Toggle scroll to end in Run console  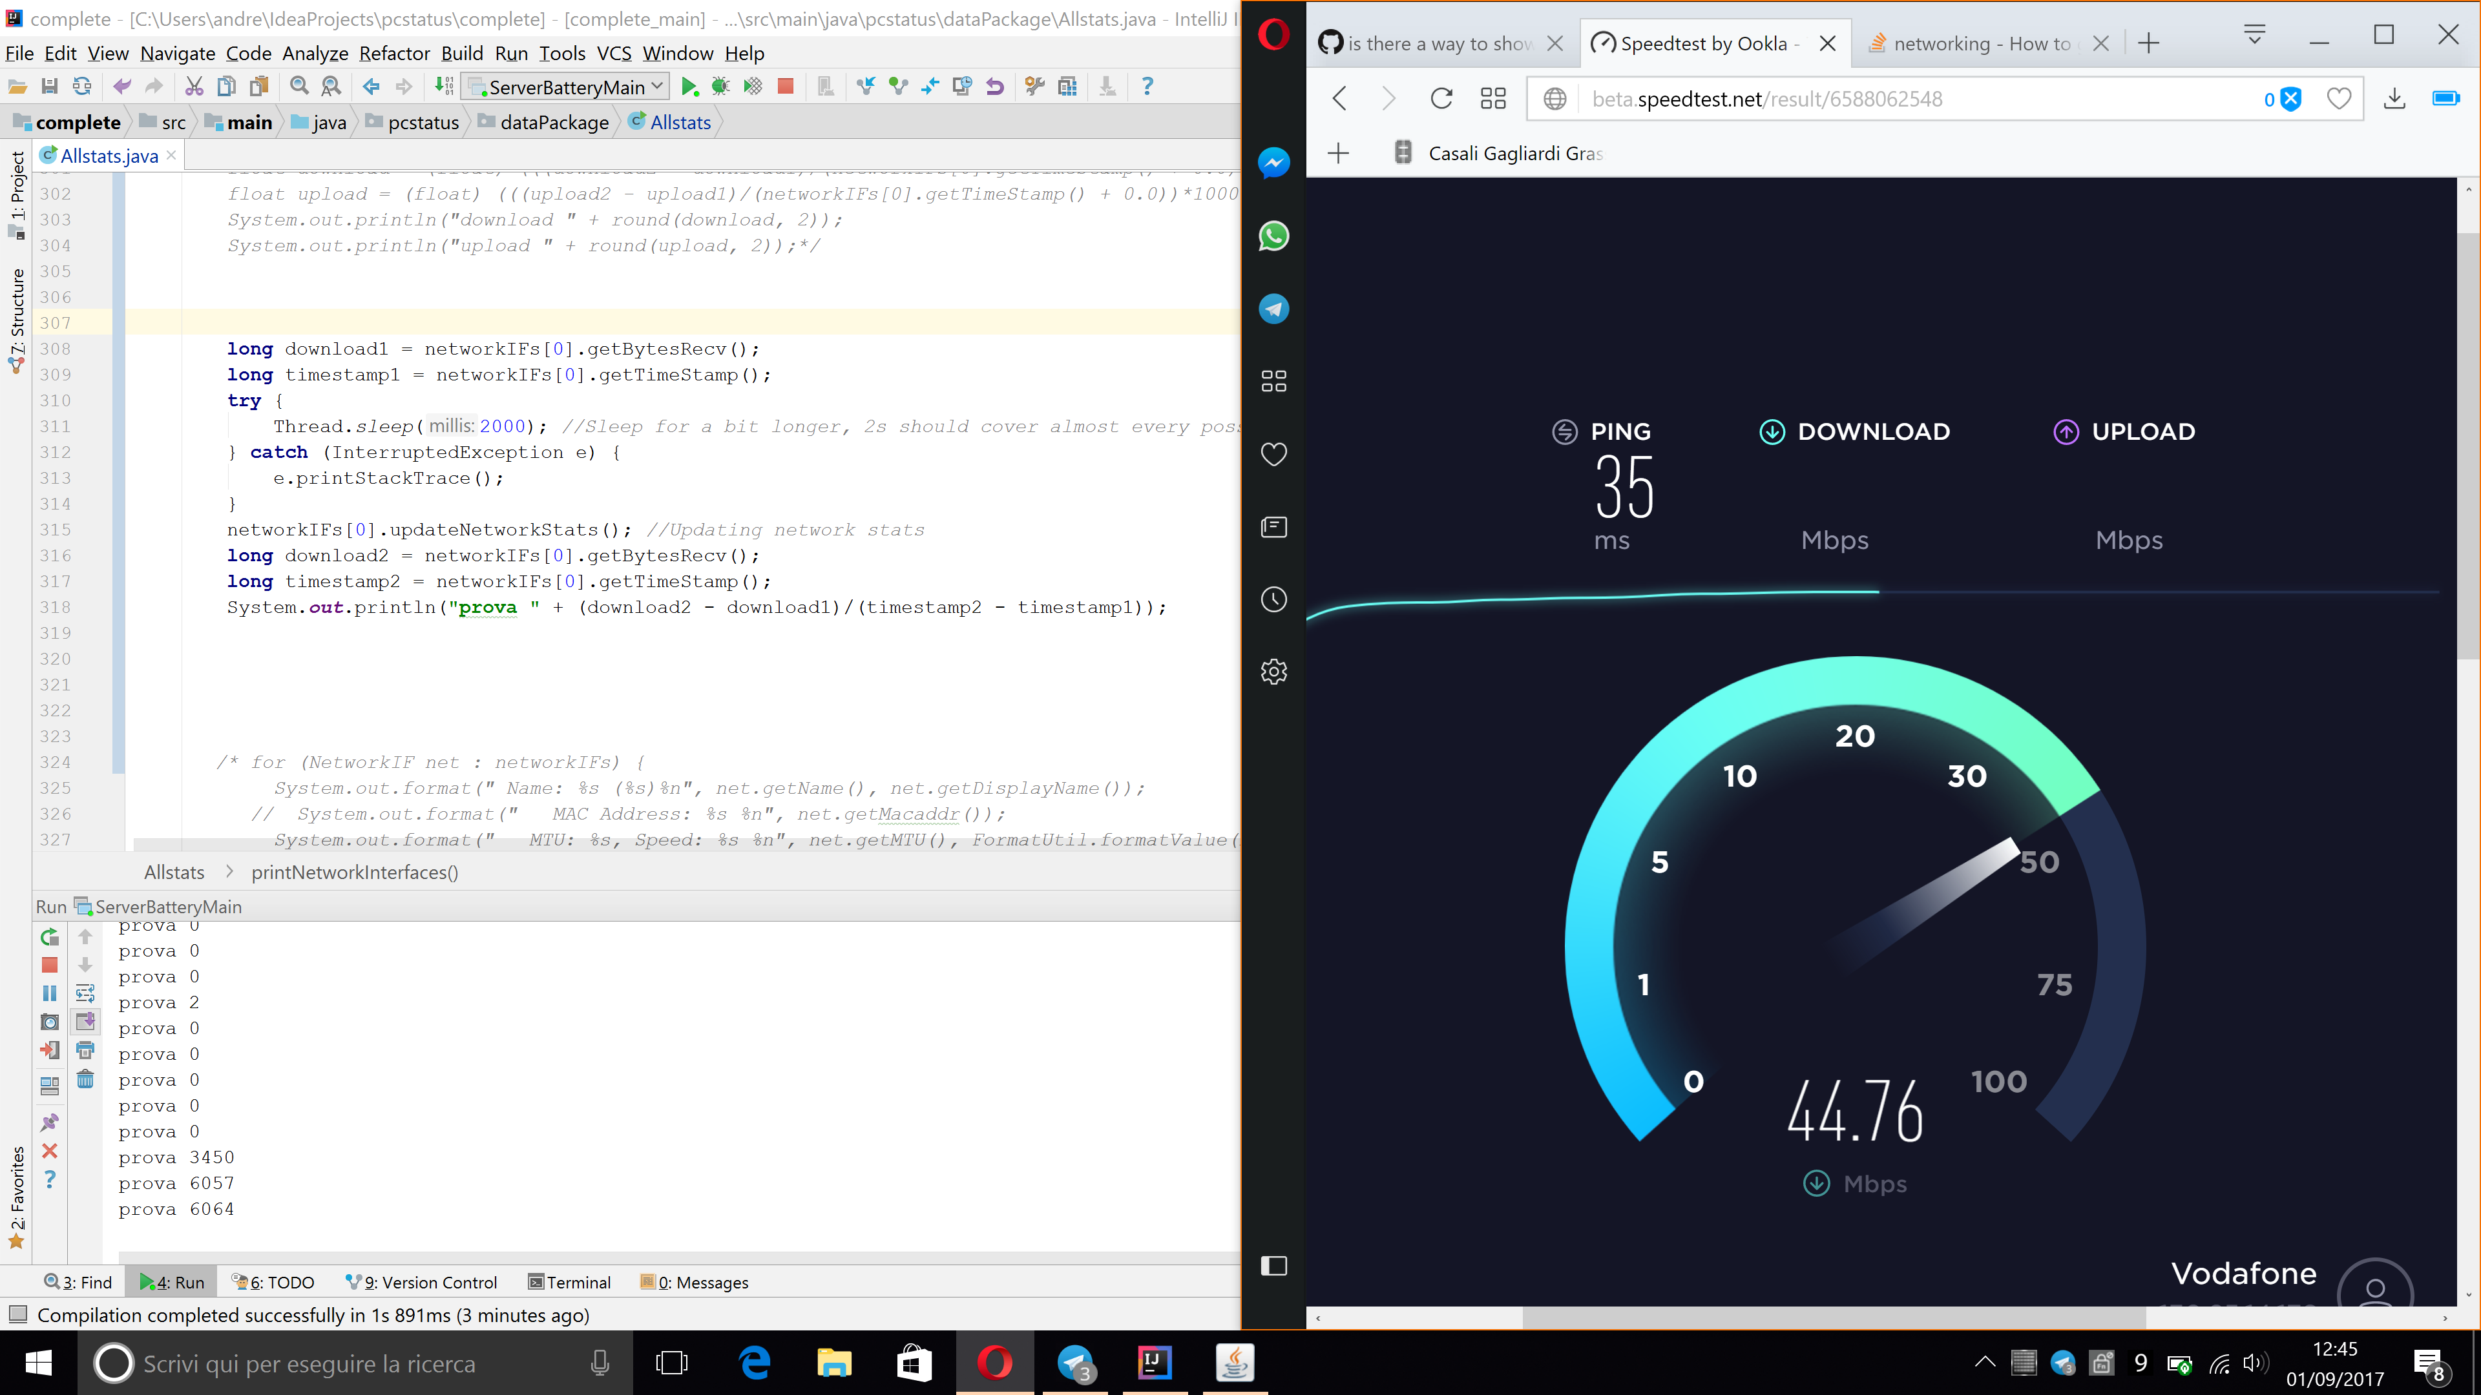click(x=86, y=1022)
